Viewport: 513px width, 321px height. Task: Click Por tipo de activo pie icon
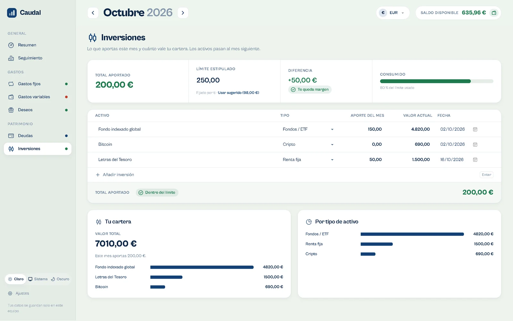tap(309, 222)
